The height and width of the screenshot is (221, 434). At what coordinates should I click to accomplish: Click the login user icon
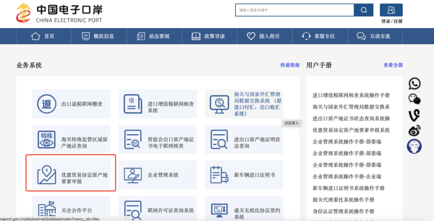click(391, 10)
